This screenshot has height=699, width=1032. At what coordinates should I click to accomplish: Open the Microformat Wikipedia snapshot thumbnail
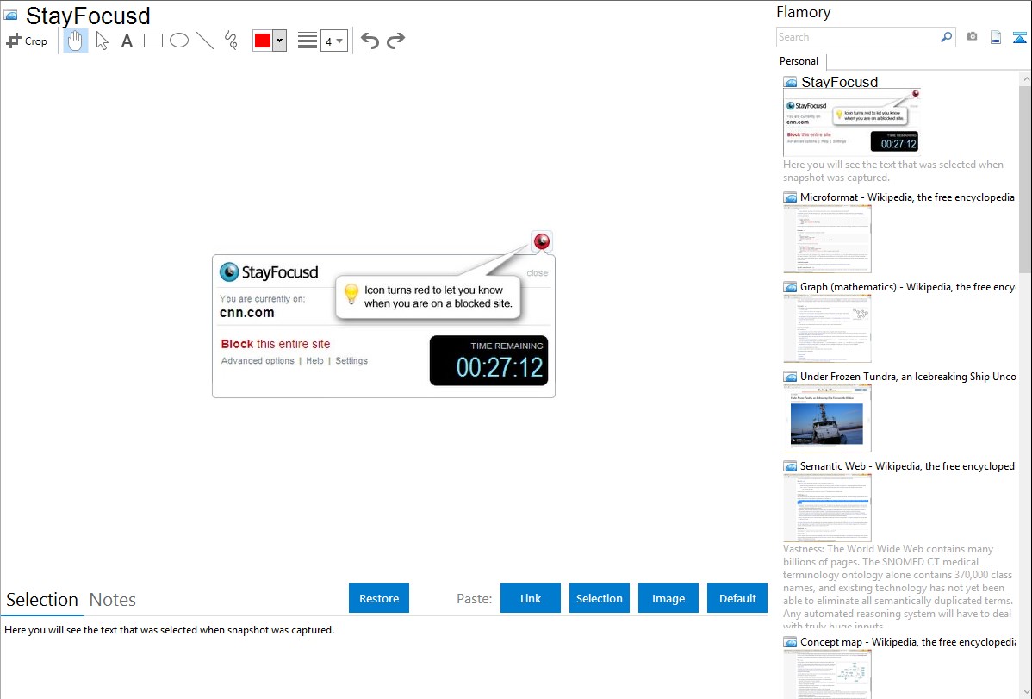(x=827, y=239)
